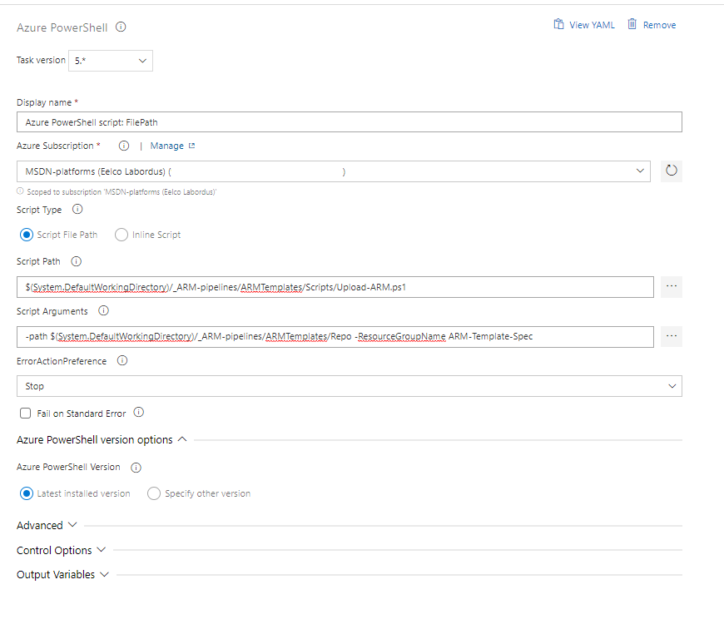The height and width of the screenshot is (639, 724).
Task: Click info icon beside Script Path label
Action: [x=77, y=261]
